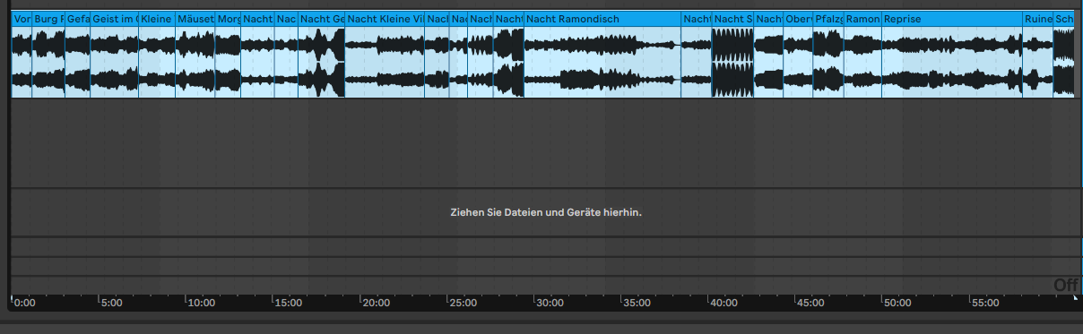Click the 50:00 time ruler mark
The height and width of the screenshot is (334, 1083).
(897, 304)
